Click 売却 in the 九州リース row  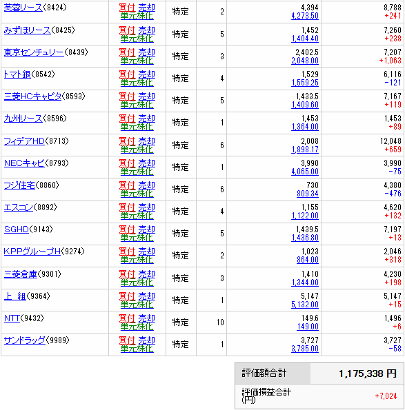pyautogui.click(x=146, y=119)
